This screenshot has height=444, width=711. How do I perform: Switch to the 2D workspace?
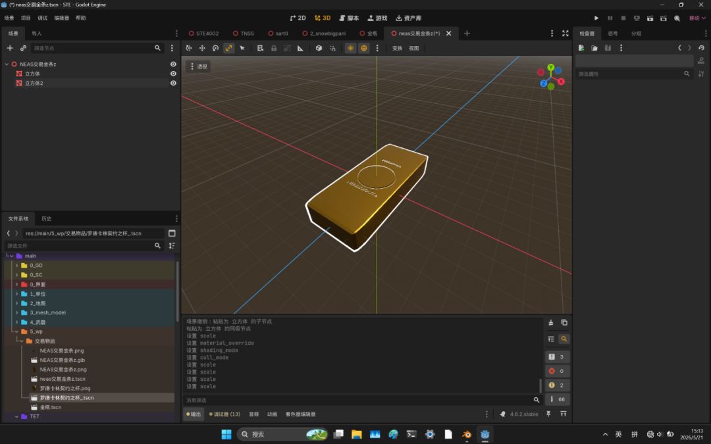tap(298, 18)
